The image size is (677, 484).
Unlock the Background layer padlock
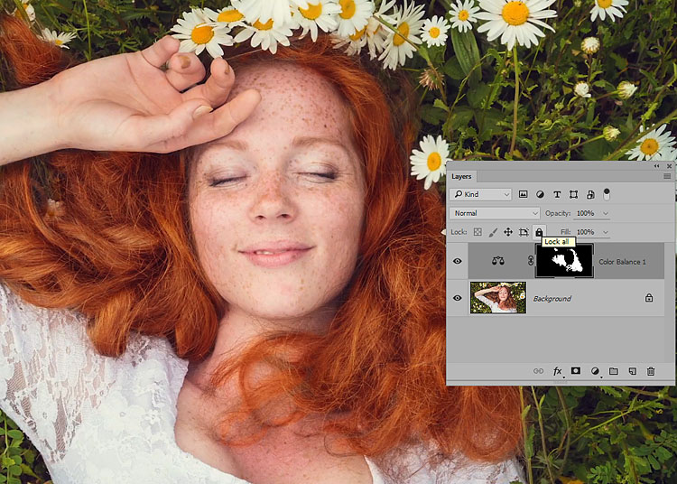click(x=648, y=298)
